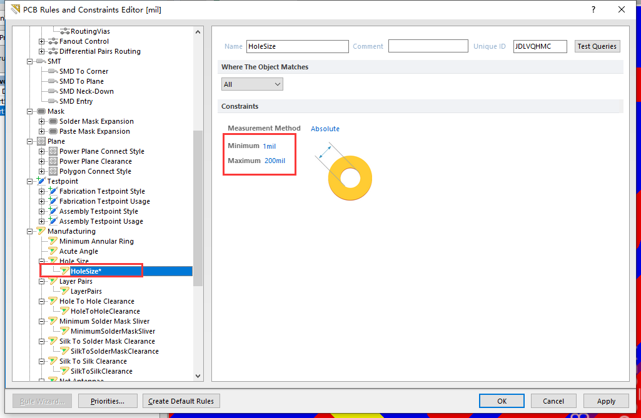
Task: Collapse the SMT category
Action: tap(30, 61)
